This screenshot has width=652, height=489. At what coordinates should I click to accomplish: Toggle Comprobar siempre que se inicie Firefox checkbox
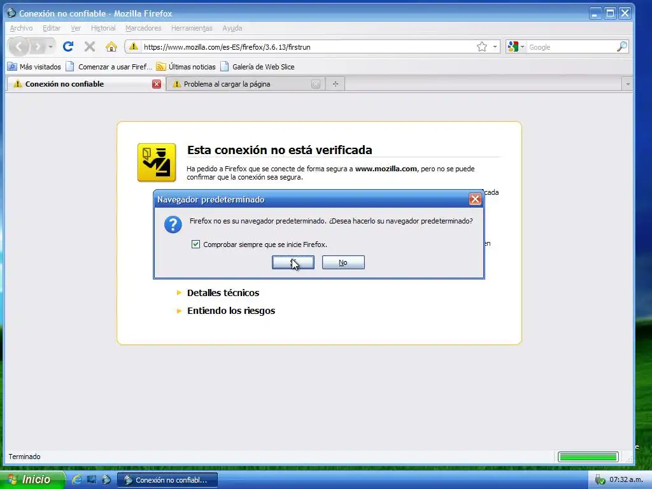coord(195,244)
